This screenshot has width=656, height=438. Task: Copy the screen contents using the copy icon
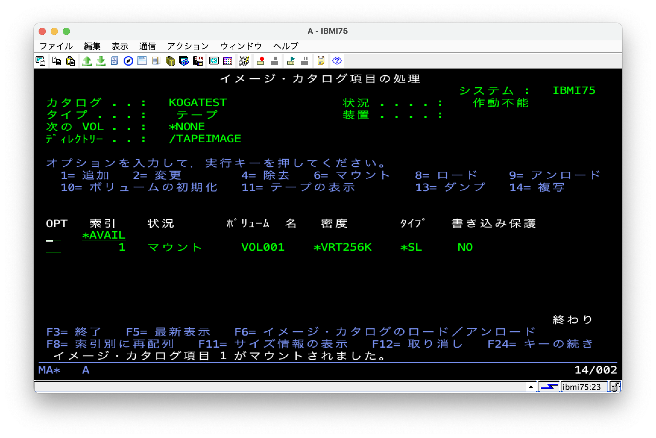[57, 61]
